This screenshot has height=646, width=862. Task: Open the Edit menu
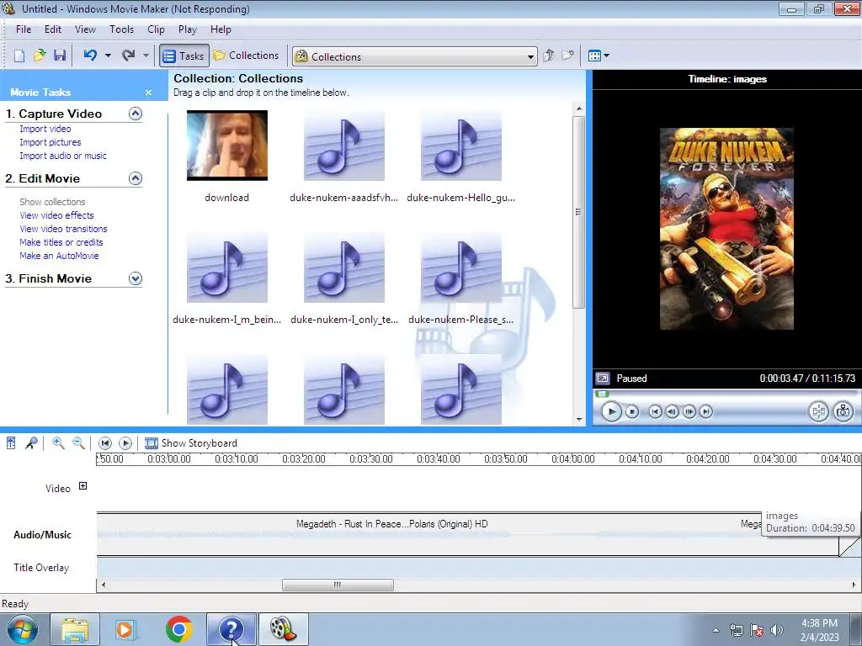[x=53, y=29]
